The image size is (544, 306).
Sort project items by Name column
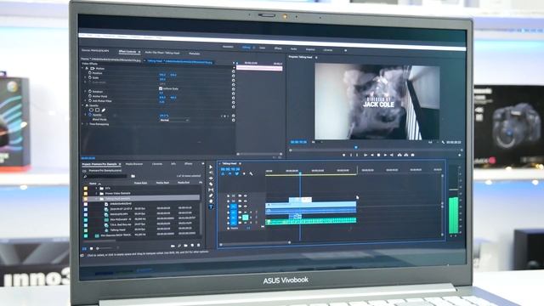[x=93, y=184]
